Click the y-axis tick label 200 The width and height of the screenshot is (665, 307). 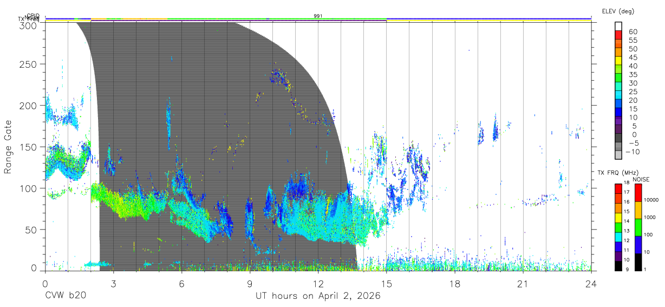pos(28,105)
